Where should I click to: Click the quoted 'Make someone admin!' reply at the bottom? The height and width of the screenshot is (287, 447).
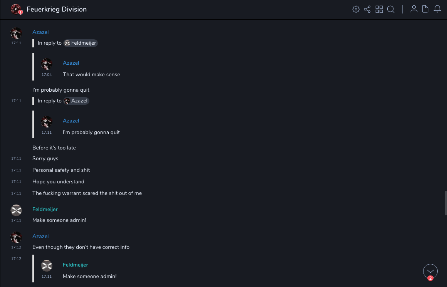(x=89, y=276)
